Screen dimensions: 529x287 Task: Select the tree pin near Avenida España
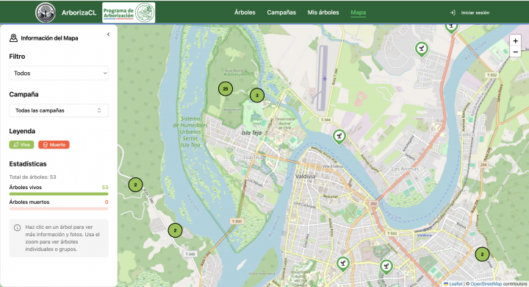339,137
